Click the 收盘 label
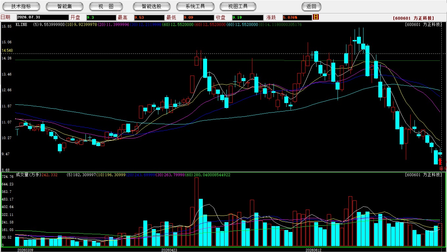447x252 pixels. pos(221,17)
